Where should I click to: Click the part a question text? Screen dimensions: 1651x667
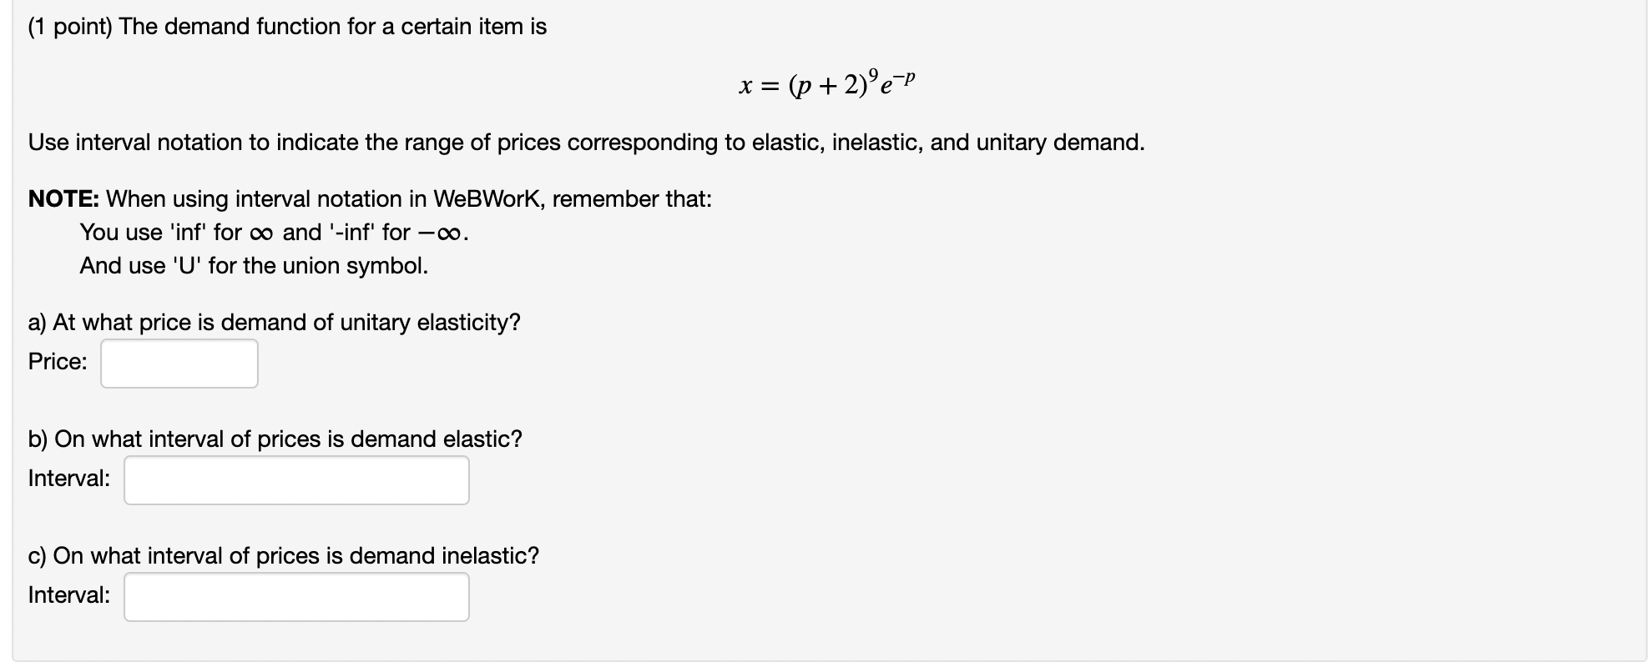(x=274, y=322)
